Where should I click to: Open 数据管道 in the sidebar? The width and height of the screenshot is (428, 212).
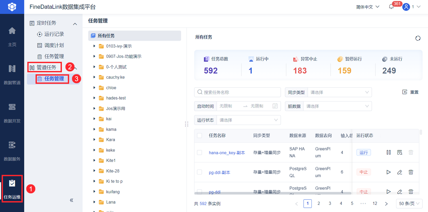(12, 74)
